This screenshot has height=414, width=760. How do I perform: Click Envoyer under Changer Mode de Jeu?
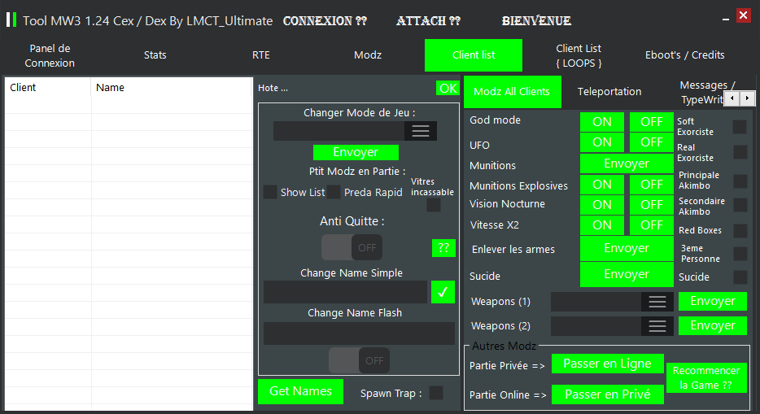356,152
